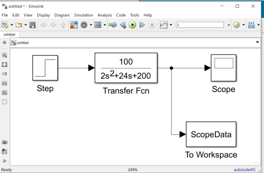Viewport: 264px width, 173px height.
Task: Open the Help menu
Action: click(x=148, y=15)
